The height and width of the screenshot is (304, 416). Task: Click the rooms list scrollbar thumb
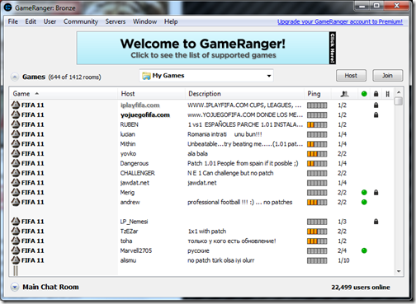(x=399, y=101)
